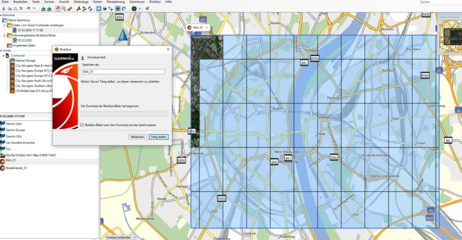Click the BirdsEye download progress bar
Screen dimensions: 462x240
tap(125, 114)
